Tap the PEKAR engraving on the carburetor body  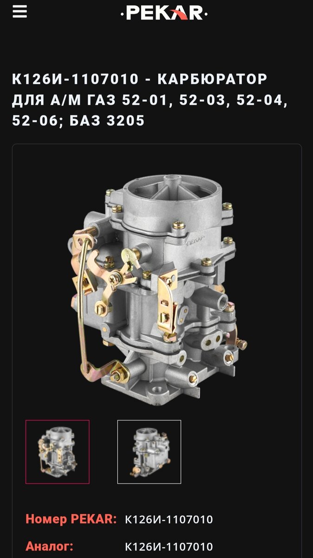[x=196, y=241]
